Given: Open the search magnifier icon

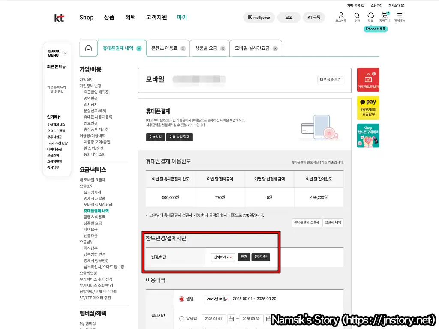Looking at the screenshot, I should [357, 16].
